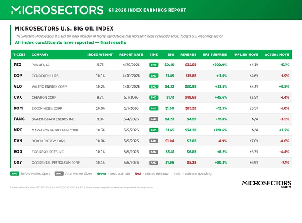Select the Q1 2026 INDEX EARNINGS REPORT title
302x223 pixels.
147,10
